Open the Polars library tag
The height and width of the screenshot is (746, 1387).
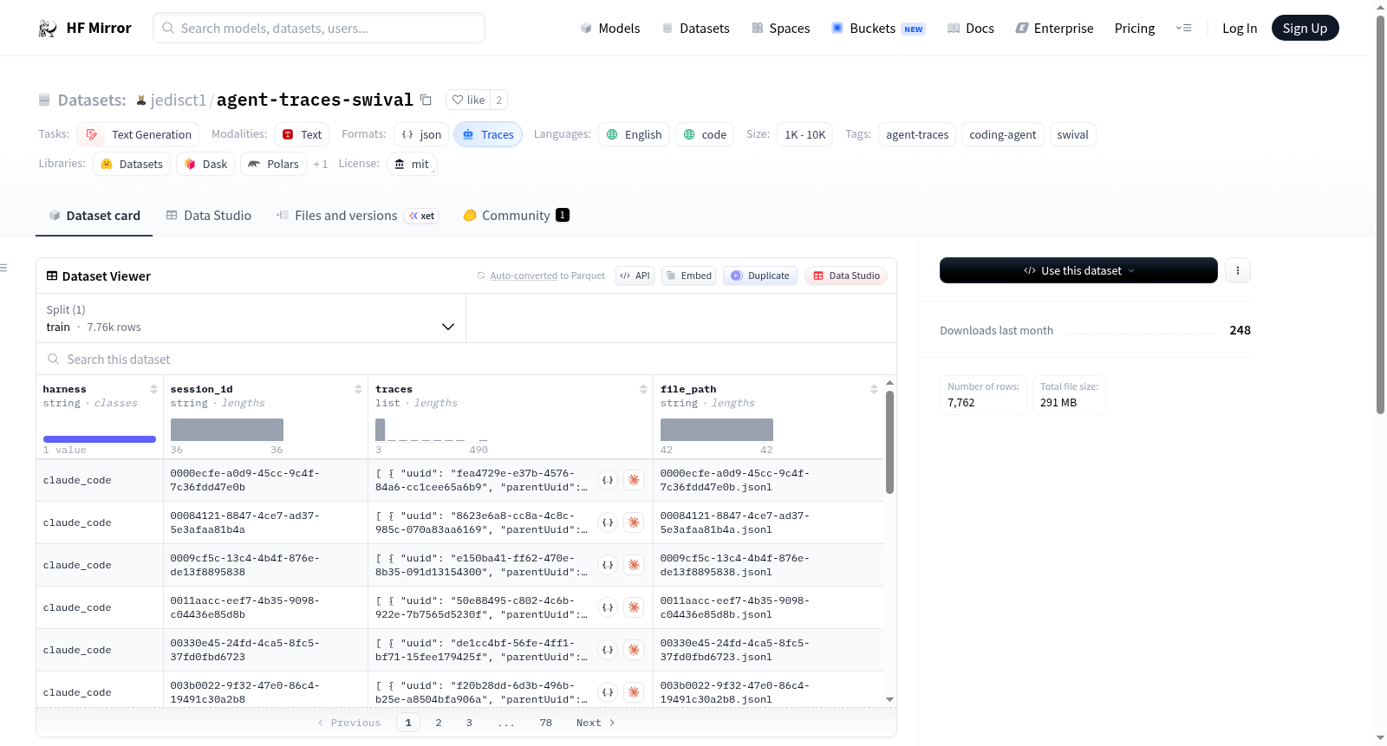pyautogui.click(x=273, y=164)
